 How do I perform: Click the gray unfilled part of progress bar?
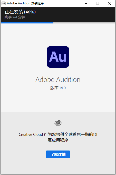pos(84,23)
